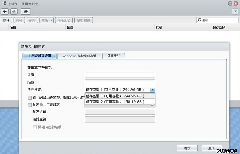The height and width of the screenshot is (154, 240).
Task: Click the 編輯 toolbar button
Action: pos(19,20)
